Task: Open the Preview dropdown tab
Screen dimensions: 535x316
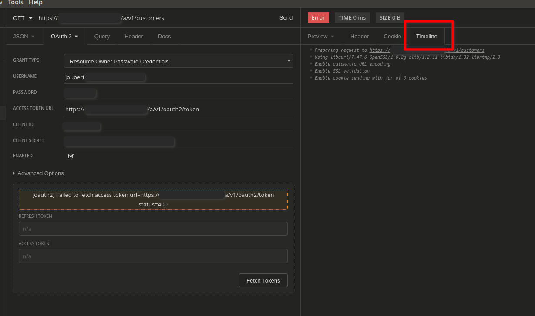Action: pos(321,37)
